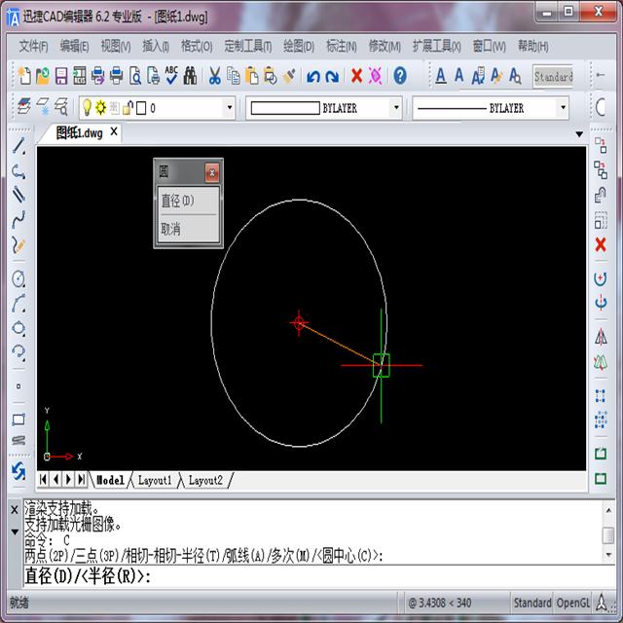Toggle the layer lock padlock icon

[x=128, y=108]
